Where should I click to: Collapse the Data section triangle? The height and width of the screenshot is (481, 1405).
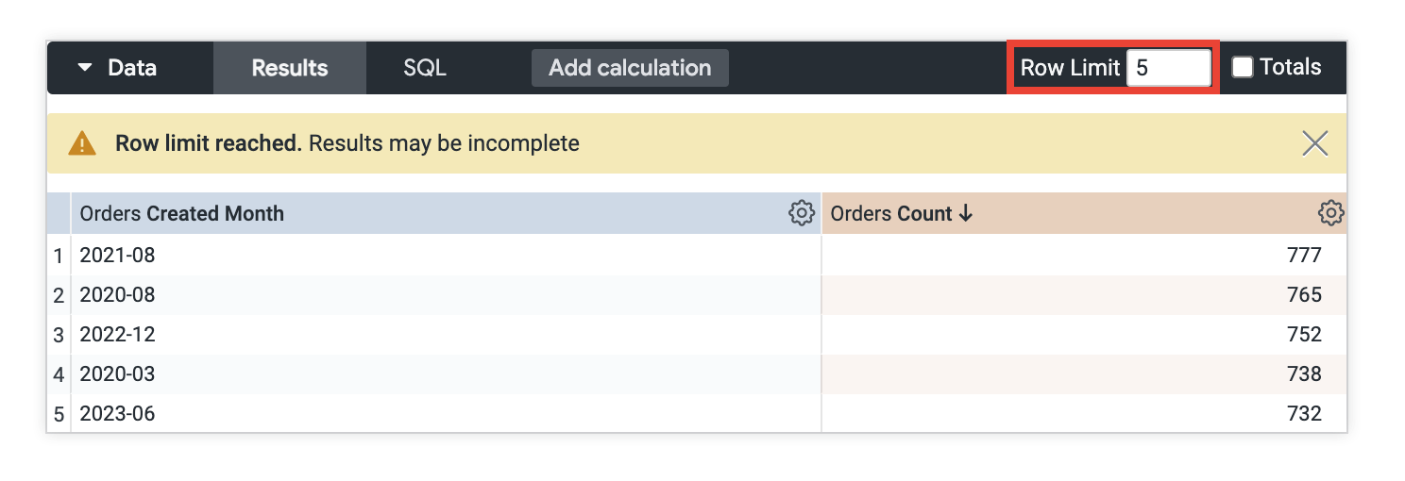85,68
